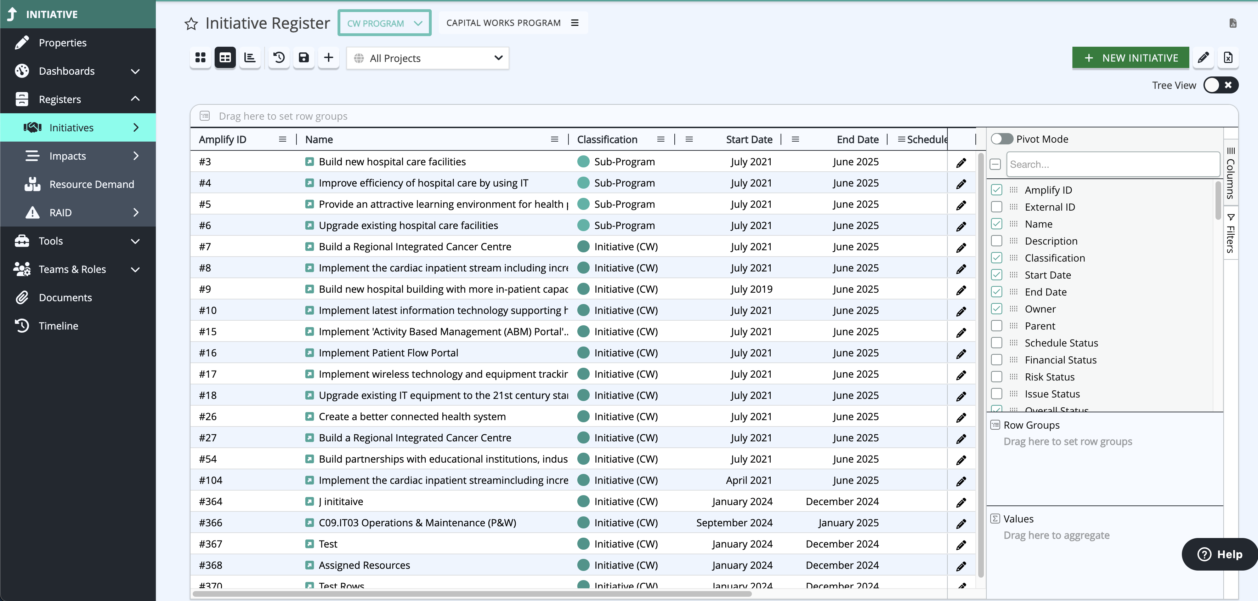This screenshot has width=1258, height=601.
Task: Open 'Build new hospital care facilities' initiative
Action: click(392, 162)
